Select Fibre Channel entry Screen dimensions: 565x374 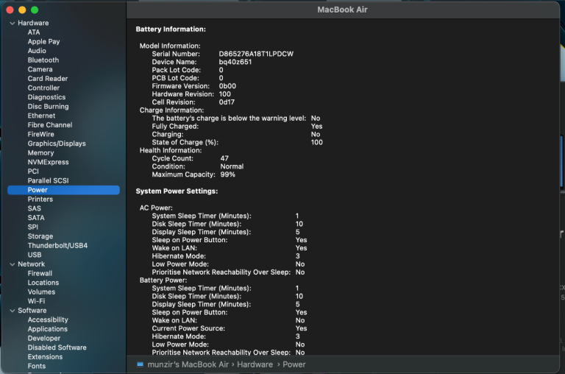tap(50, 125)
